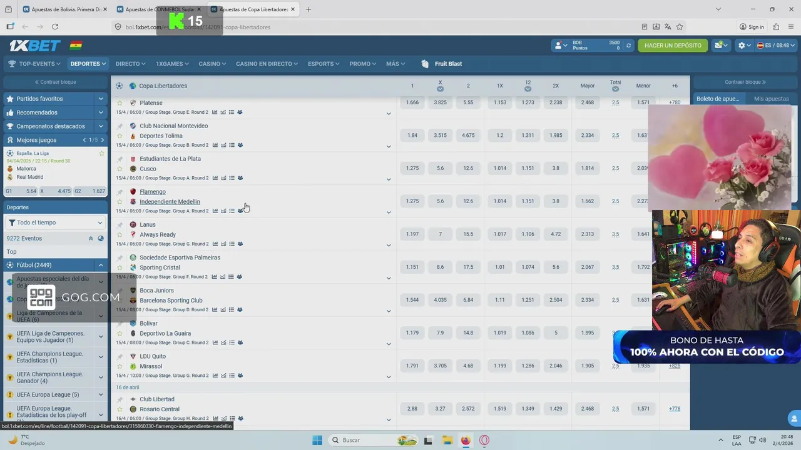This screenshot has width=801, height=450.
Task: Favorite the Mallorca vs Real Madrid star
Action: click(101, 153)
